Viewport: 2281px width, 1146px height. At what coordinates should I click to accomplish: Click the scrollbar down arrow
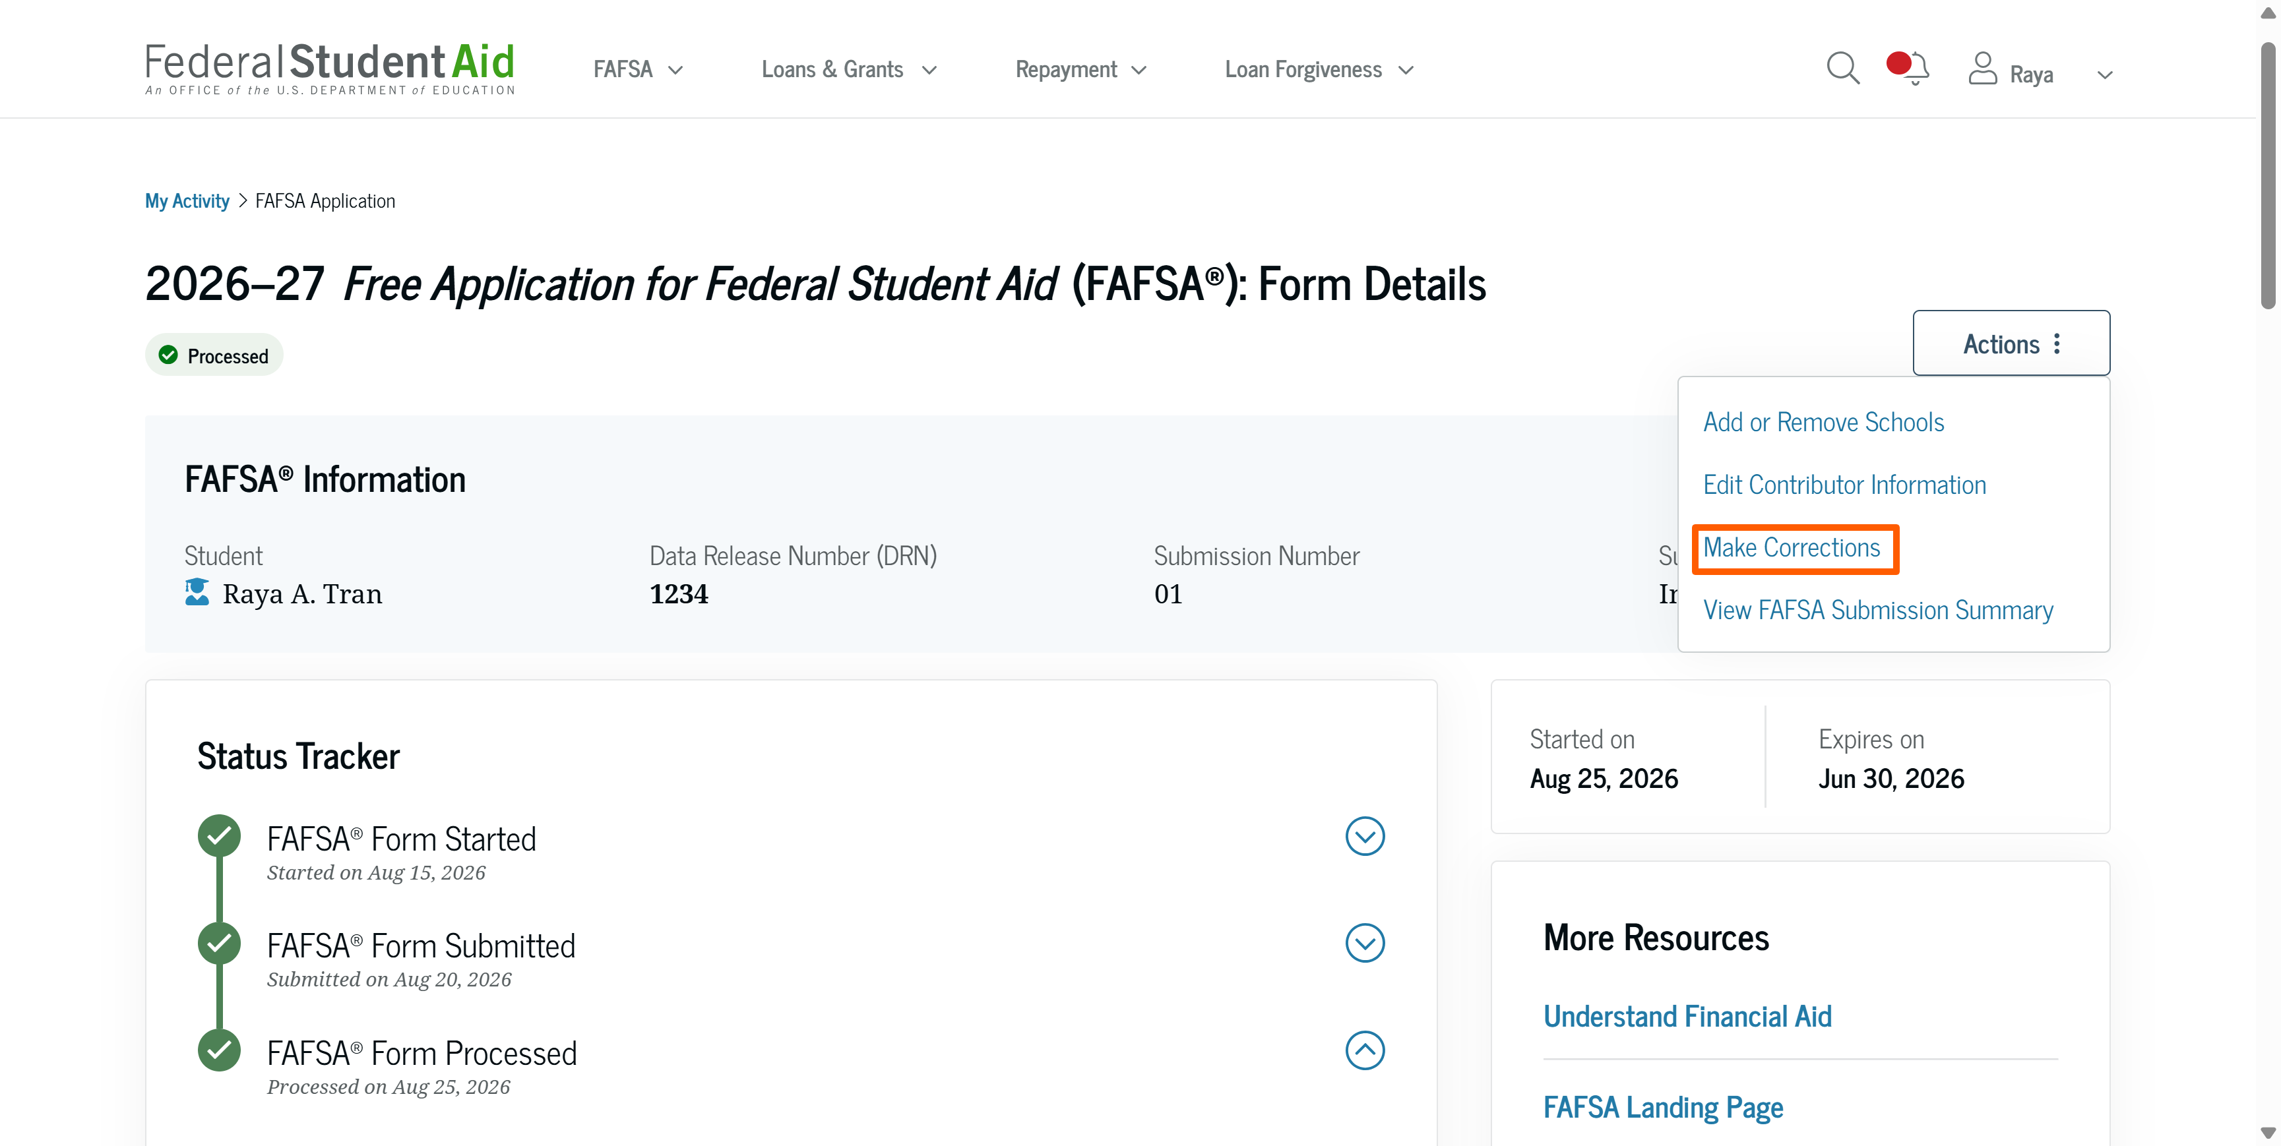(x=2268, y=1132)
